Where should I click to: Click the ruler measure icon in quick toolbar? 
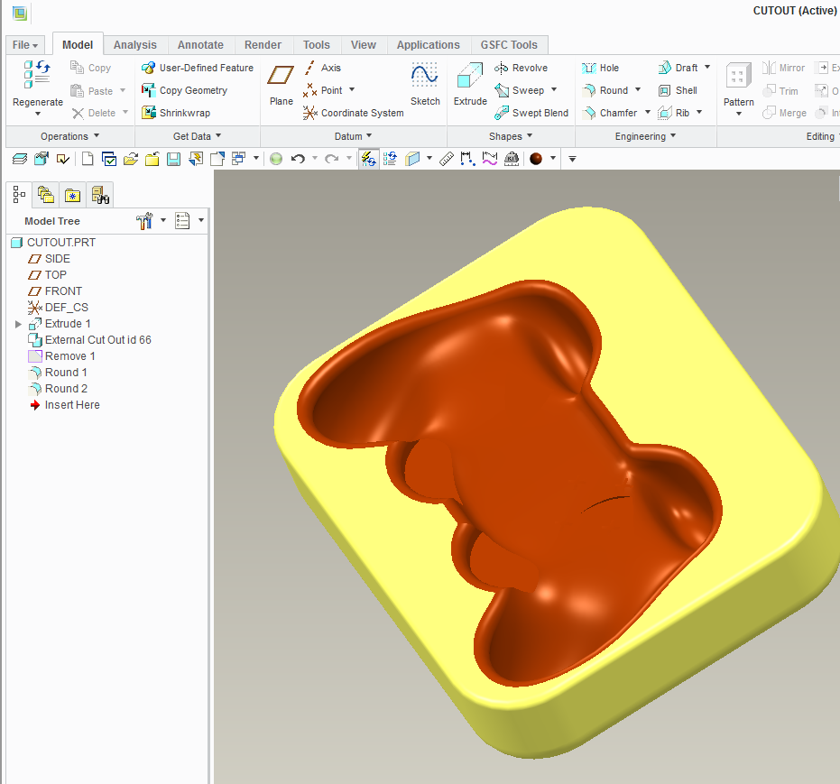(447, 159)
